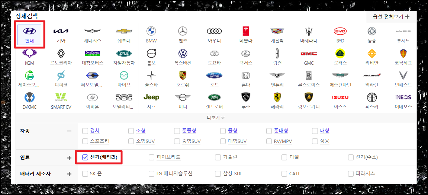Collapse the 차종 section with minus
Image resolution: width=428 pixels, height=195 pixels.
(x=69, y=131)
